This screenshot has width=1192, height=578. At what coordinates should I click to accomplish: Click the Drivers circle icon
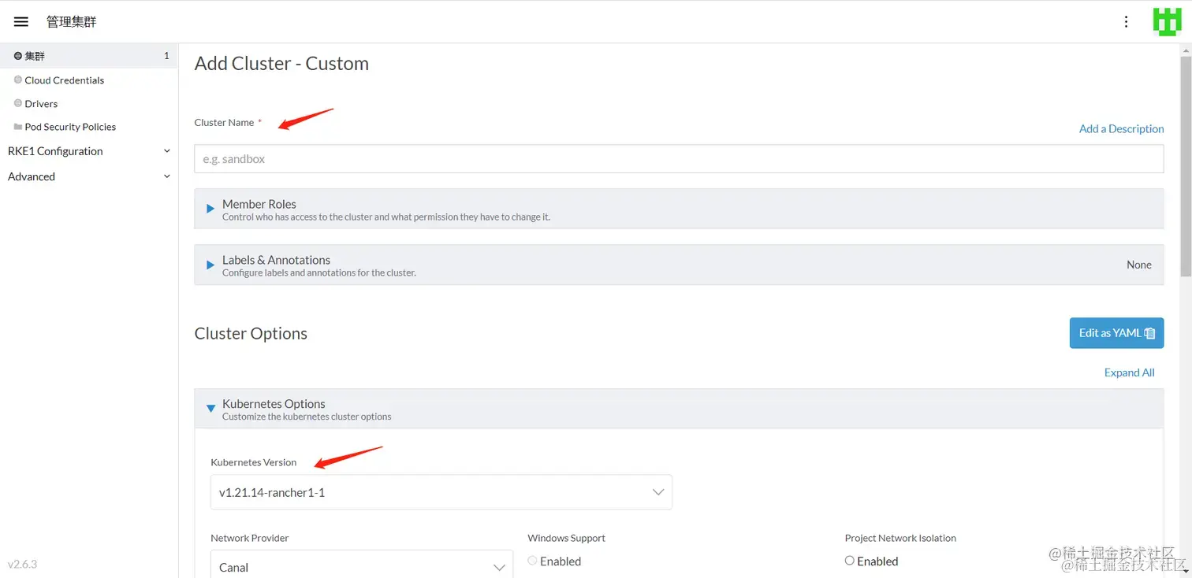[18, 103]
